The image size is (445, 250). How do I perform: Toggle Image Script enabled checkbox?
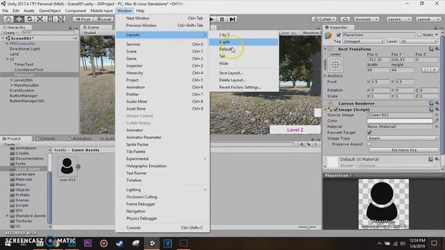336,110
